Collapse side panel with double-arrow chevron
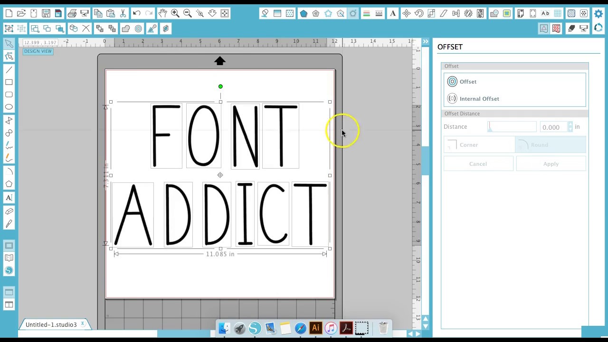The height and width of the screenshot is (342, 608). (426, 42)
